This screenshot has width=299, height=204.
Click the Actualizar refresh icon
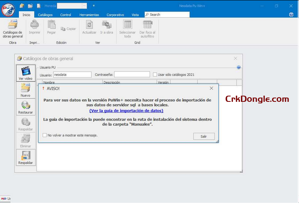(x=89, y=25)
